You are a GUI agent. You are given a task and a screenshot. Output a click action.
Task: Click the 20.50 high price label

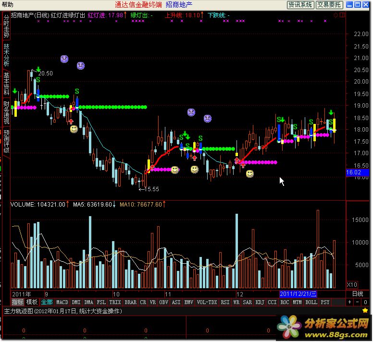coord(46,73)
